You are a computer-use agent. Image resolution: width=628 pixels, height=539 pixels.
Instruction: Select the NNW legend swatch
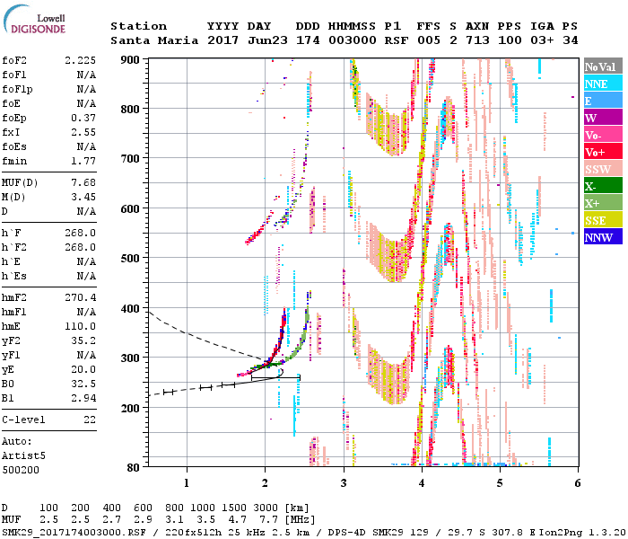point(603,237)
